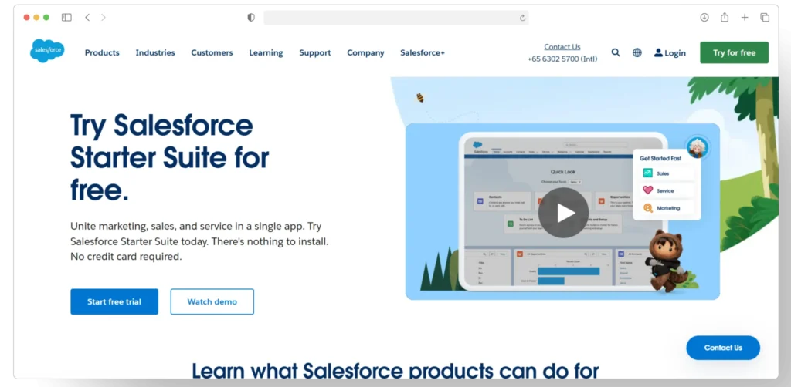Click the demo video thumbnail dashboard
The height and width of the screenshot is (387, 791).
click(x=563, y=211)
